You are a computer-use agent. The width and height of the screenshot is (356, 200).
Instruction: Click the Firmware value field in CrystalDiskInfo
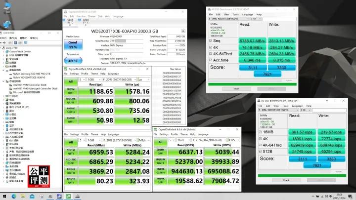pyautogui.click(x=127, y=37)
